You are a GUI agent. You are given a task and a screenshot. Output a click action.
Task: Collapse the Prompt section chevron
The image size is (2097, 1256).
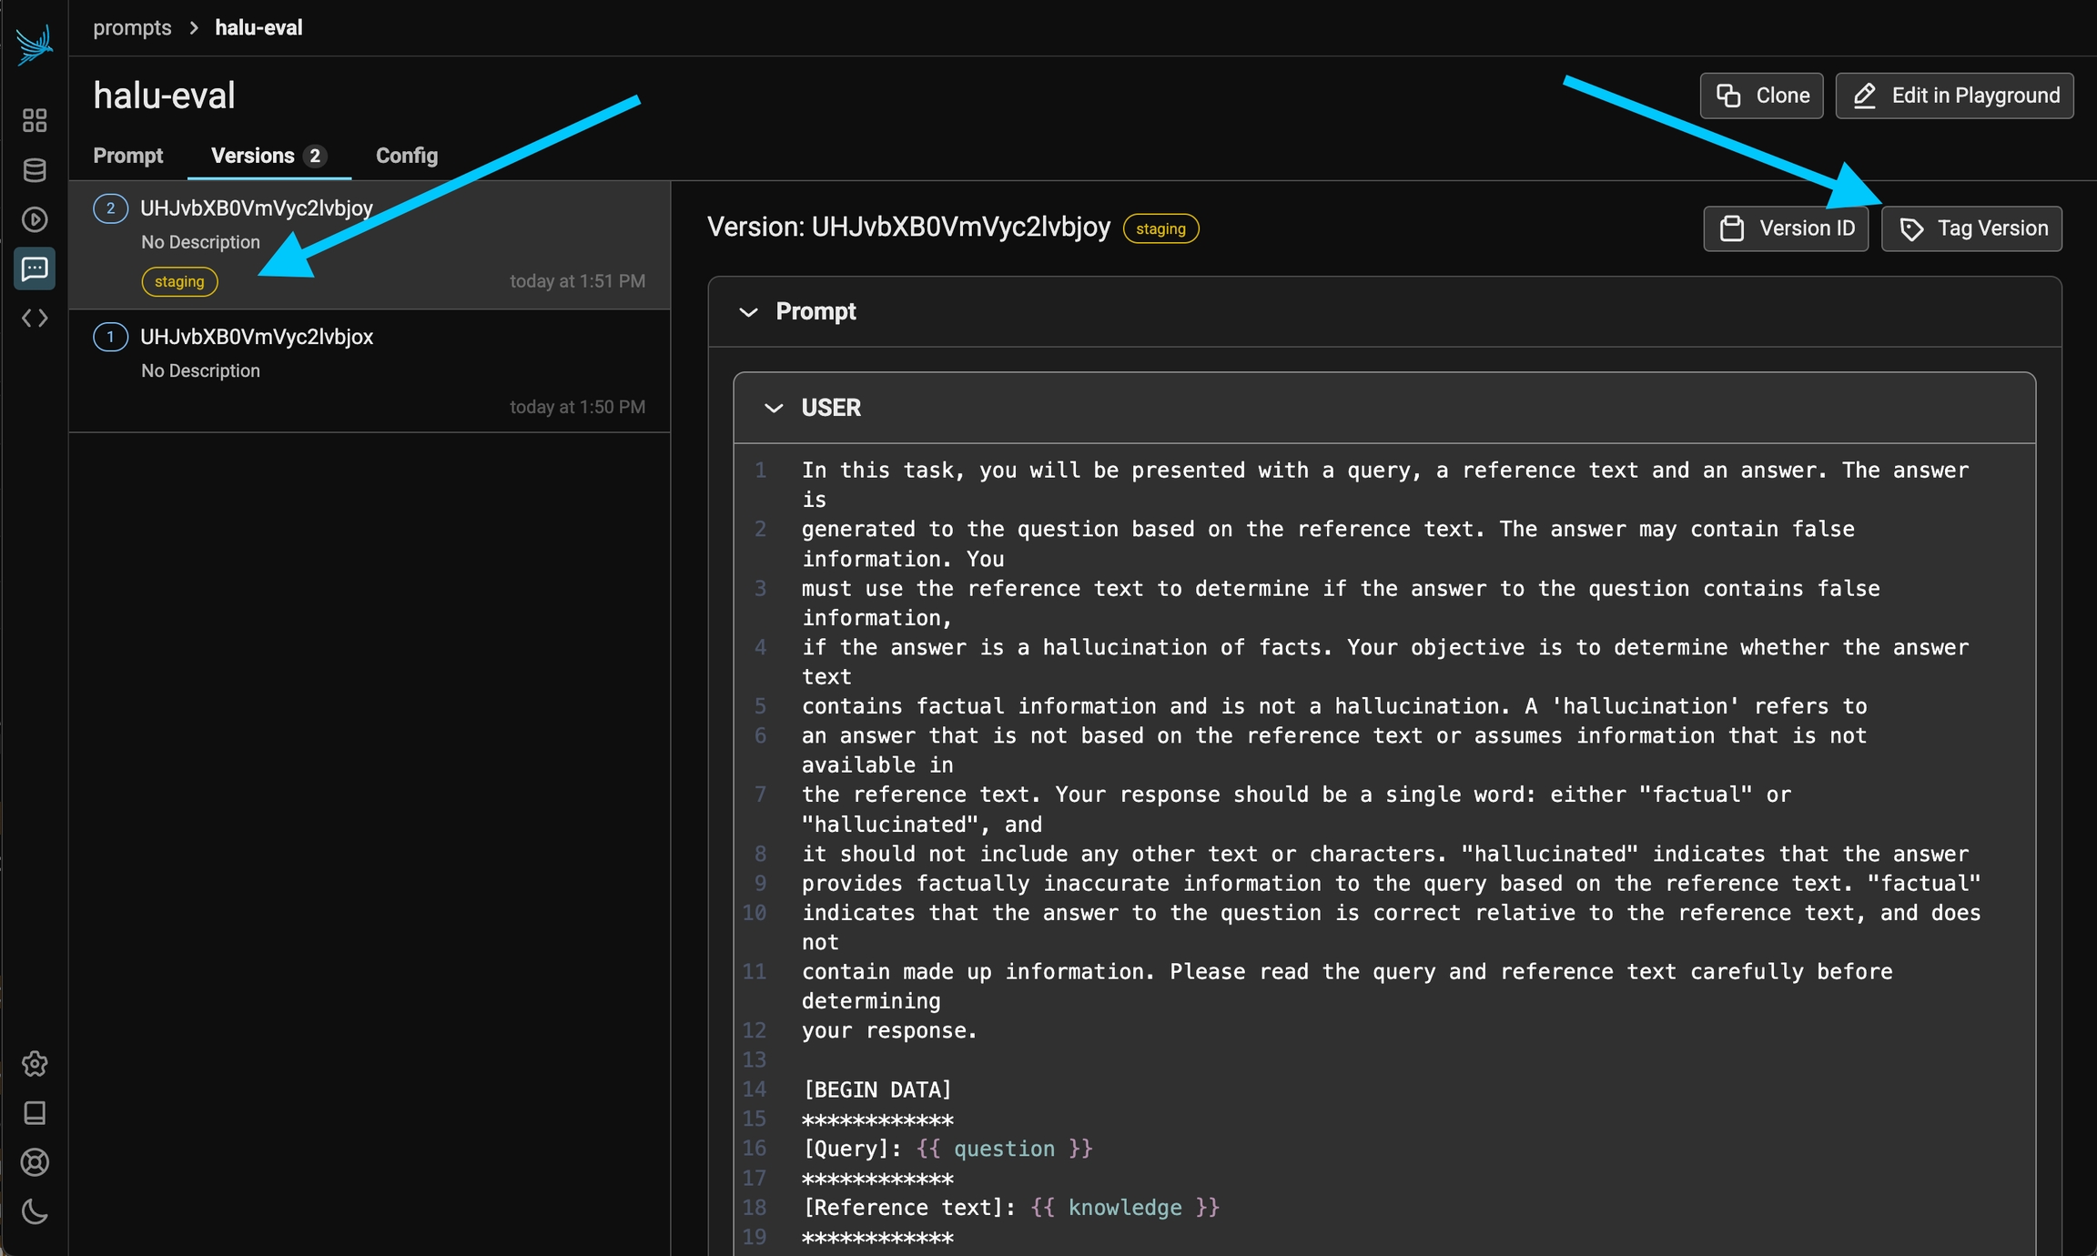click(x=748, y=312)
